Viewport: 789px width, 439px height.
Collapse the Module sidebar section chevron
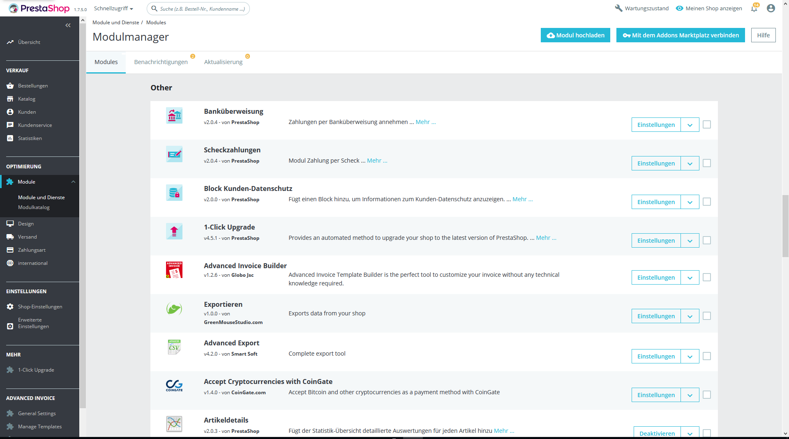tap(73, 182)
